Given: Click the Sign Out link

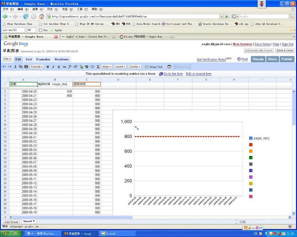Looking at the screenshot, I should 288,44.
